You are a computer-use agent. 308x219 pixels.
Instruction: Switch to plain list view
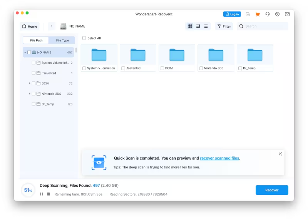point(206,26)
